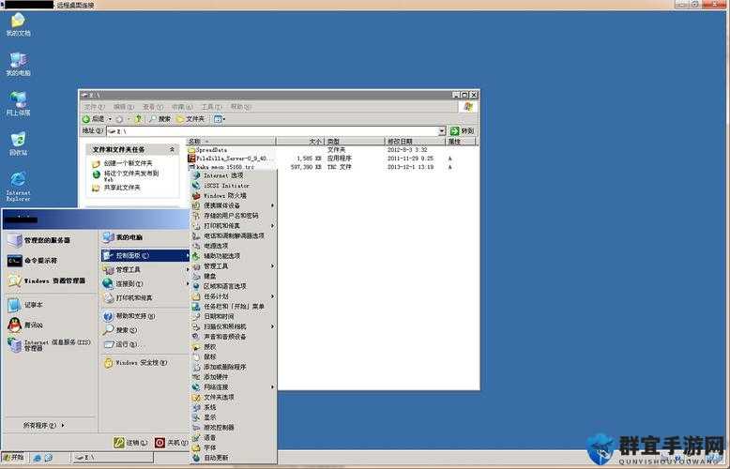This screenshot has width=730, height=469.
Task: Open 授权 control panel item
Action: coord(234,347)
